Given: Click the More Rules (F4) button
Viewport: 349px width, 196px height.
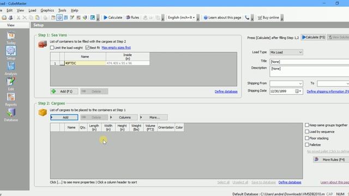Looking at the screenshot, I should tap(331, 160).
